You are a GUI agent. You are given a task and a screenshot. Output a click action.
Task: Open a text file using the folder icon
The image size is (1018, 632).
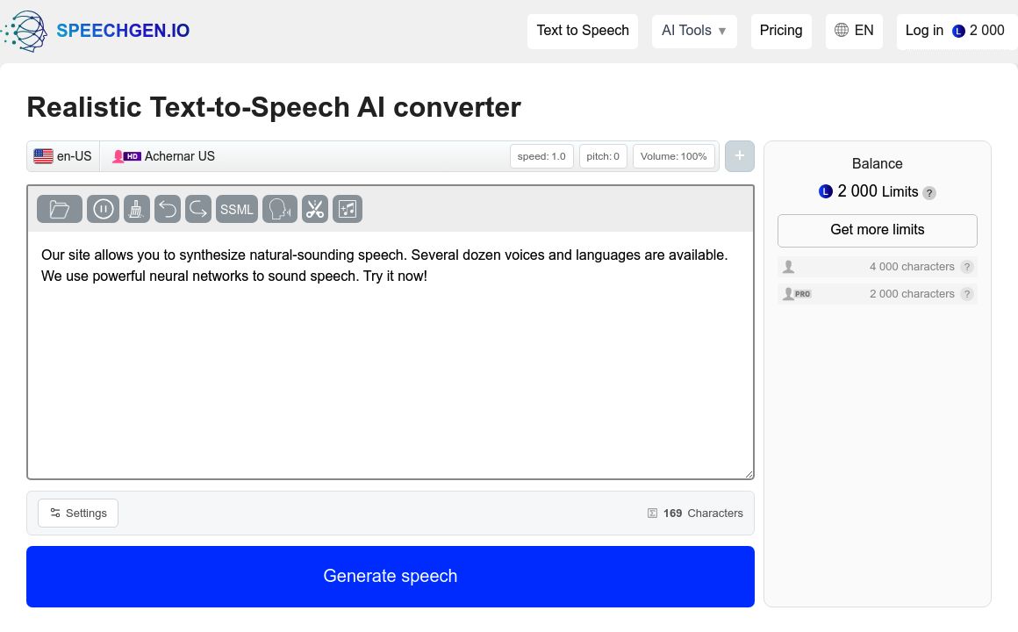coord(59,209)
